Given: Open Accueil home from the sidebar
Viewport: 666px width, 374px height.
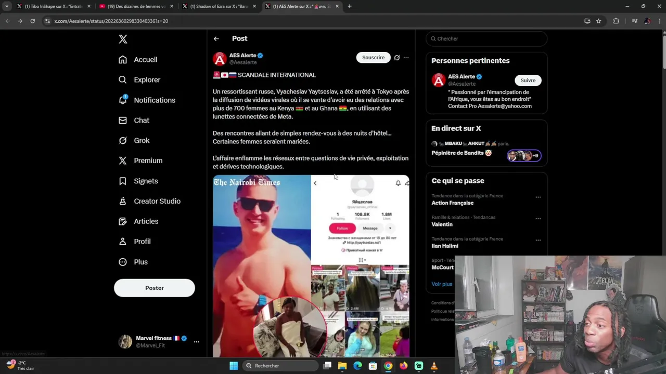Looking at the screenshot, I should pyautogui.click(x=138, y=60).
